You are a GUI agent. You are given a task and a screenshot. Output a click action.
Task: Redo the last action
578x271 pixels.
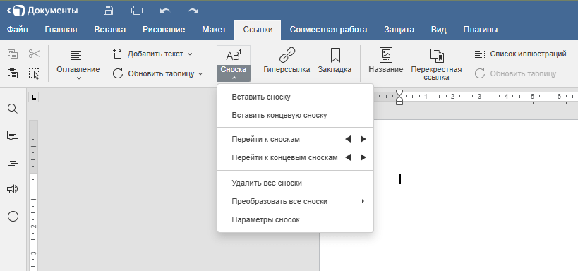click(x=193, y=11)
